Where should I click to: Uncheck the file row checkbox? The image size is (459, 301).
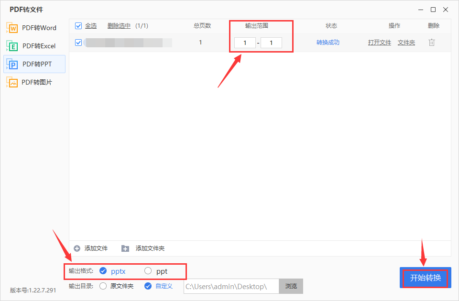(78, 43)
